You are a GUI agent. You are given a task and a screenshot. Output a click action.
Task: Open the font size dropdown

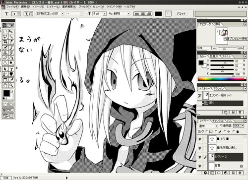coord(99,14)
